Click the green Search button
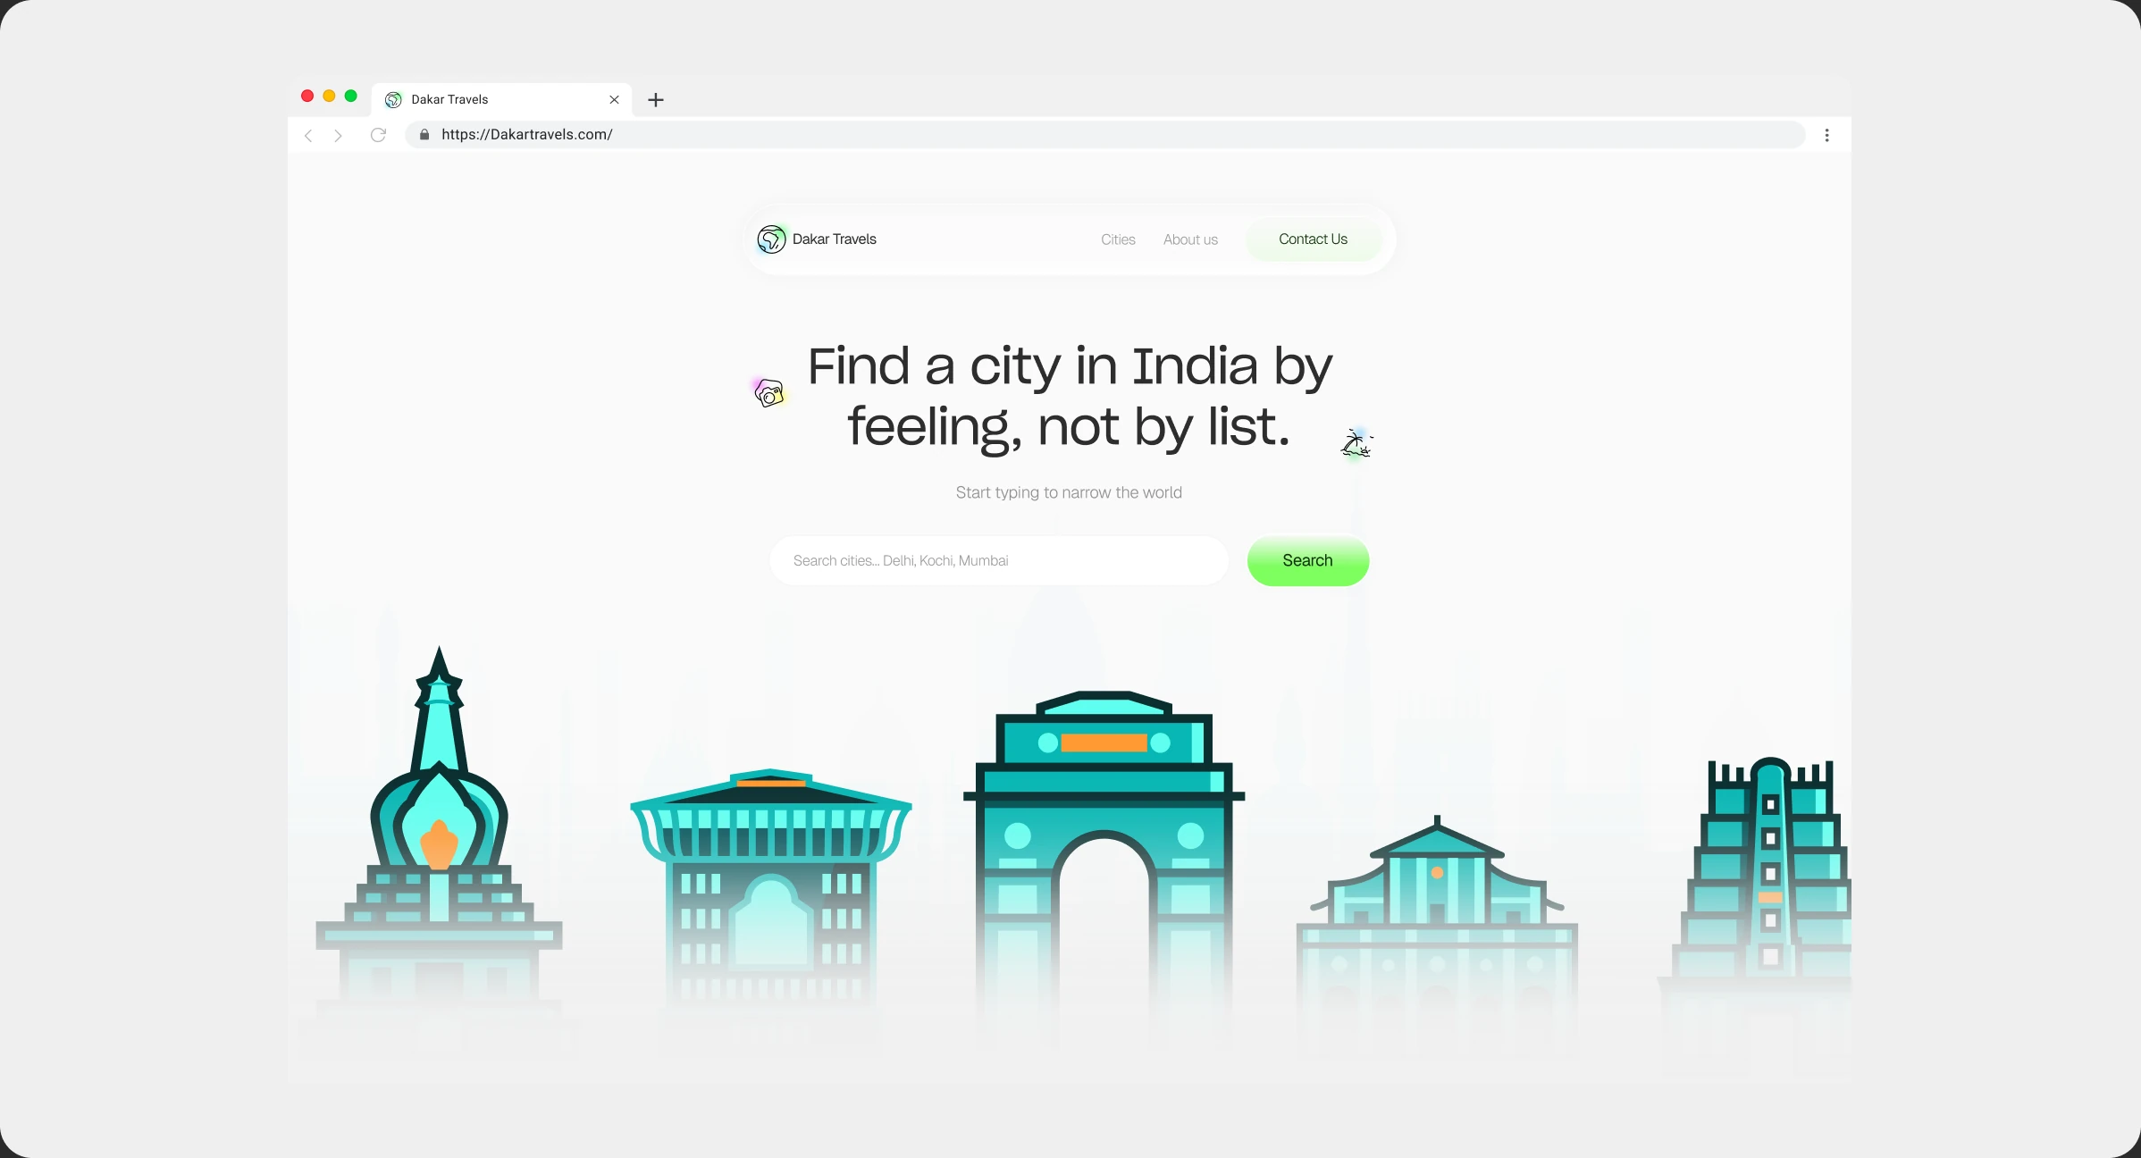The height and width of the screenshot is (1158, 2141). coord(1307,560)
